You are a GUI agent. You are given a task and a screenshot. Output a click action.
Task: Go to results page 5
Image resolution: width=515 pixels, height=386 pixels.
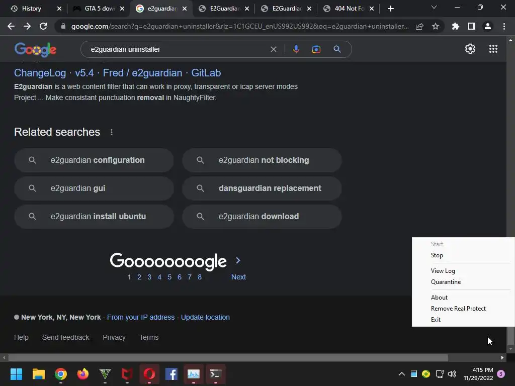pyautogui.click(x=169, y=277)
